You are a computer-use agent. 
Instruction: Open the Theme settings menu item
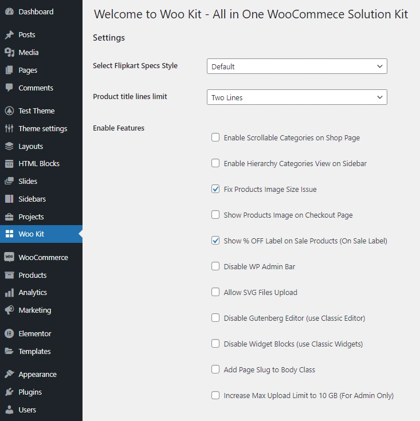42,129
